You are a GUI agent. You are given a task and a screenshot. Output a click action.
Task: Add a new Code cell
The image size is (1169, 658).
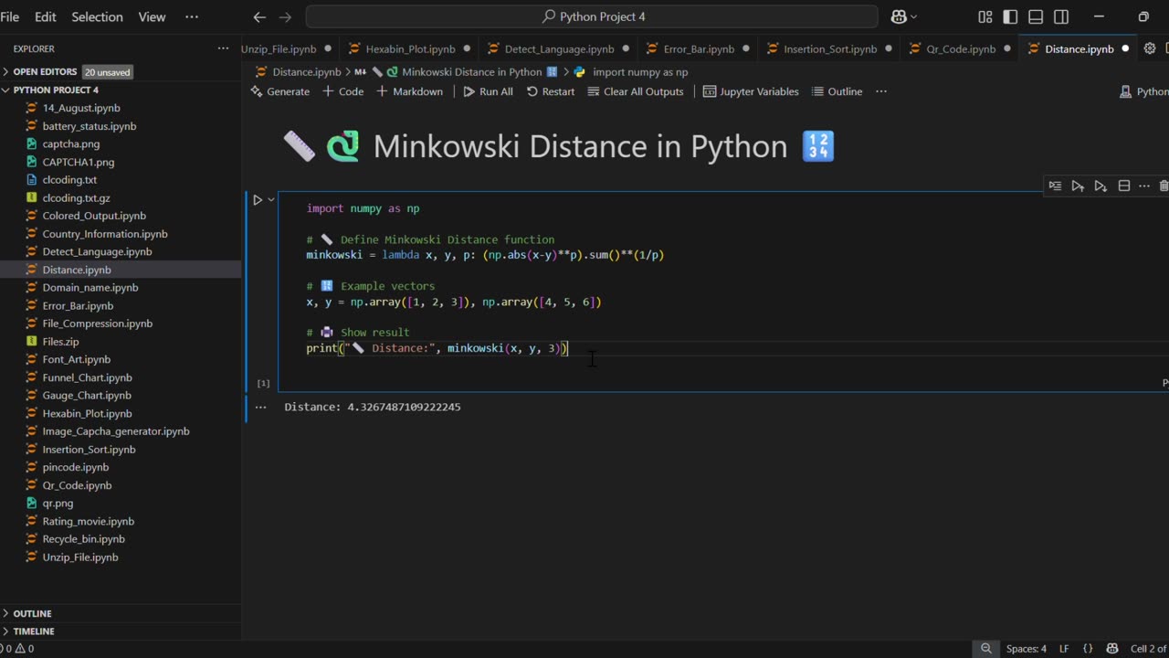pyautogui.click(x=342, y=91)
